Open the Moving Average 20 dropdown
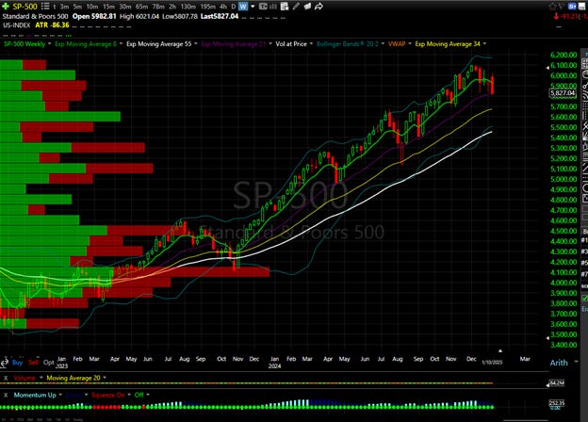The image size is (588, 422). click(x=105, y=378)
